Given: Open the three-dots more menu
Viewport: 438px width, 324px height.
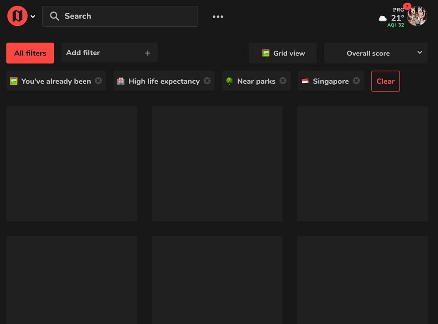Looking at the screenshot, I should (x=218, y=17).
